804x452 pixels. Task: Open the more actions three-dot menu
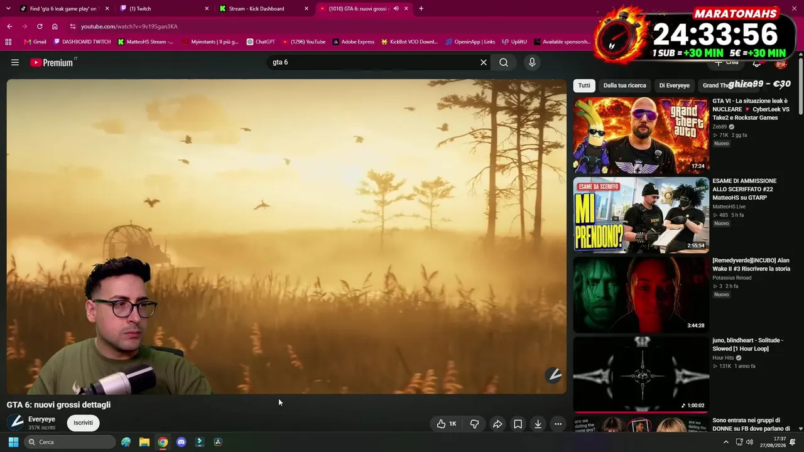558,424
